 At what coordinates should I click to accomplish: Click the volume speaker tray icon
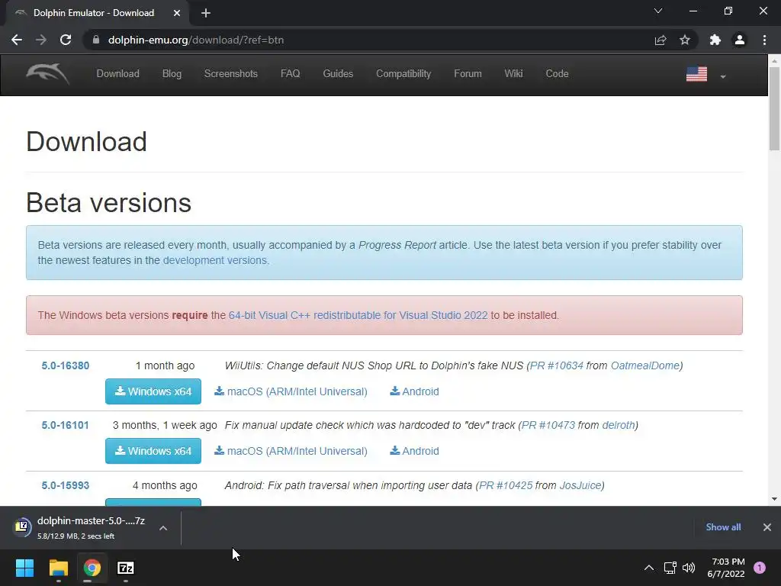[689, 568]
